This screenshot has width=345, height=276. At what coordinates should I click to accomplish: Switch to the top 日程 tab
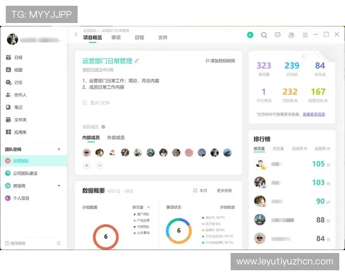click(x=139, y=37)
